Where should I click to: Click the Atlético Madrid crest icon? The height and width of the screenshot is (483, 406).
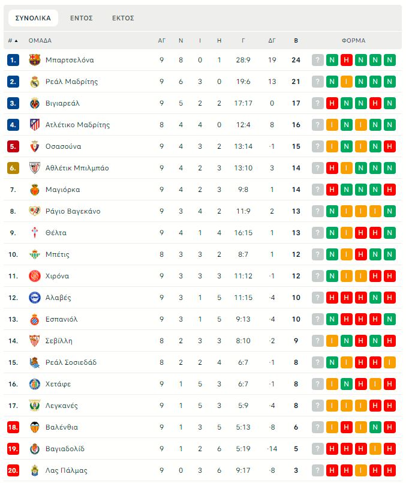[34, 125]
